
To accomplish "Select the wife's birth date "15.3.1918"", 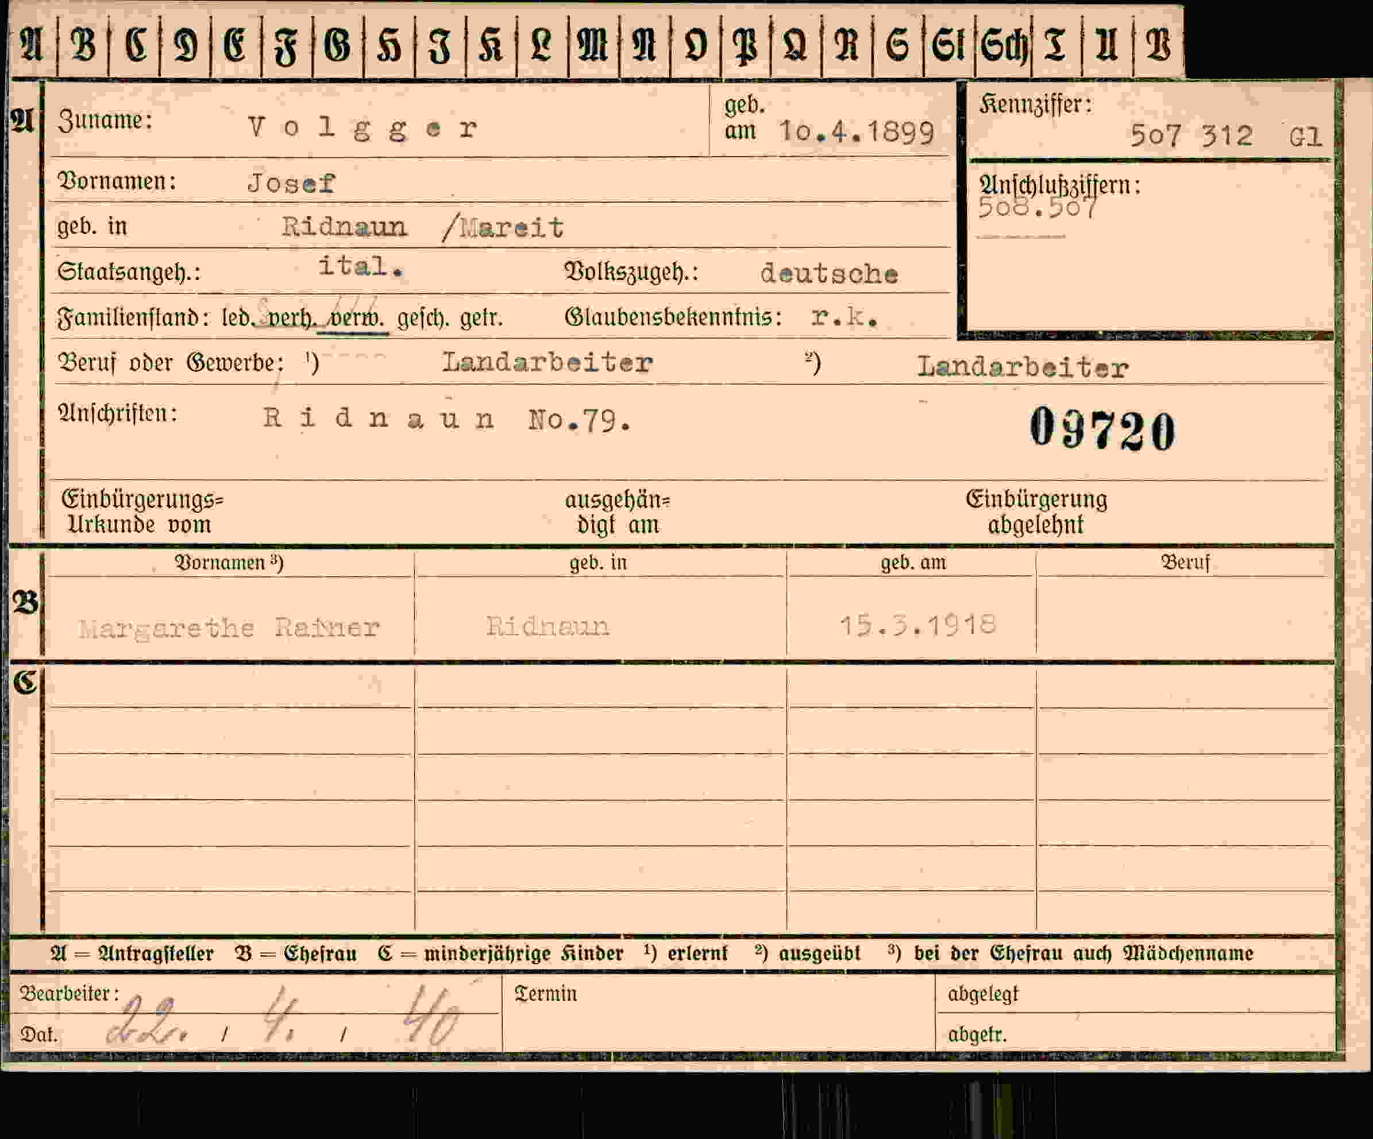I will (918, 625).
